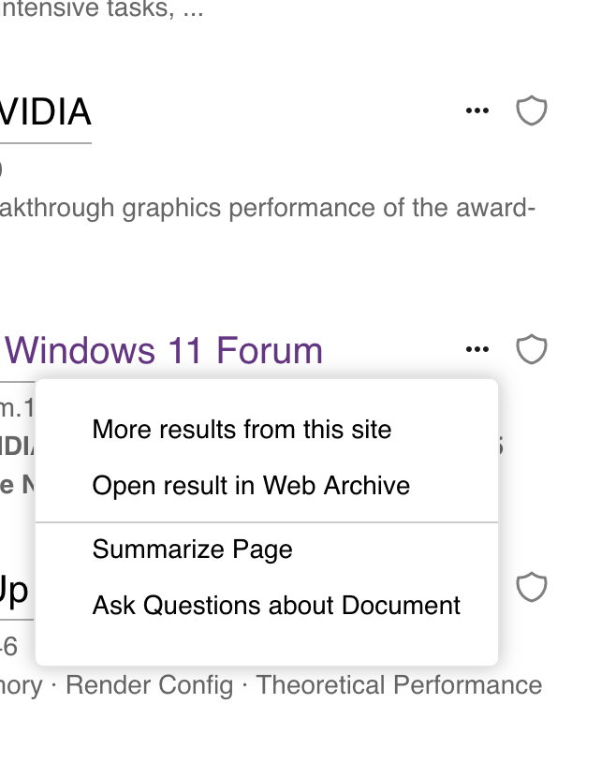Click the three-dot icon next to Windows 11 Forum
Screen dimensions: 601x777
(477, 350)
